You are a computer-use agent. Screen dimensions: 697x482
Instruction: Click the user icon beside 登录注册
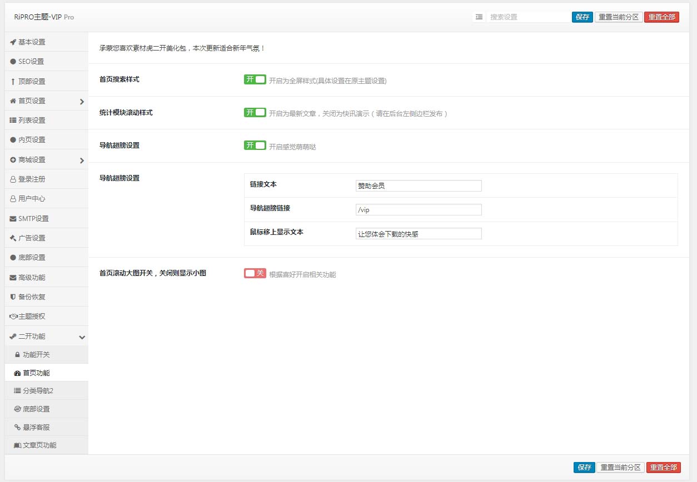pyautogui.click(x=13, y=179)
